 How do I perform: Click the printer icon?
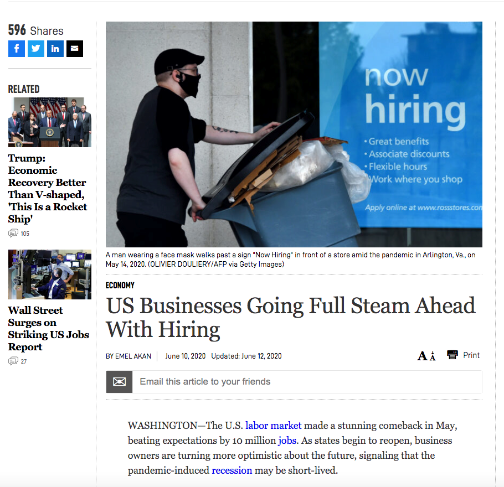(x=452, y=355)
